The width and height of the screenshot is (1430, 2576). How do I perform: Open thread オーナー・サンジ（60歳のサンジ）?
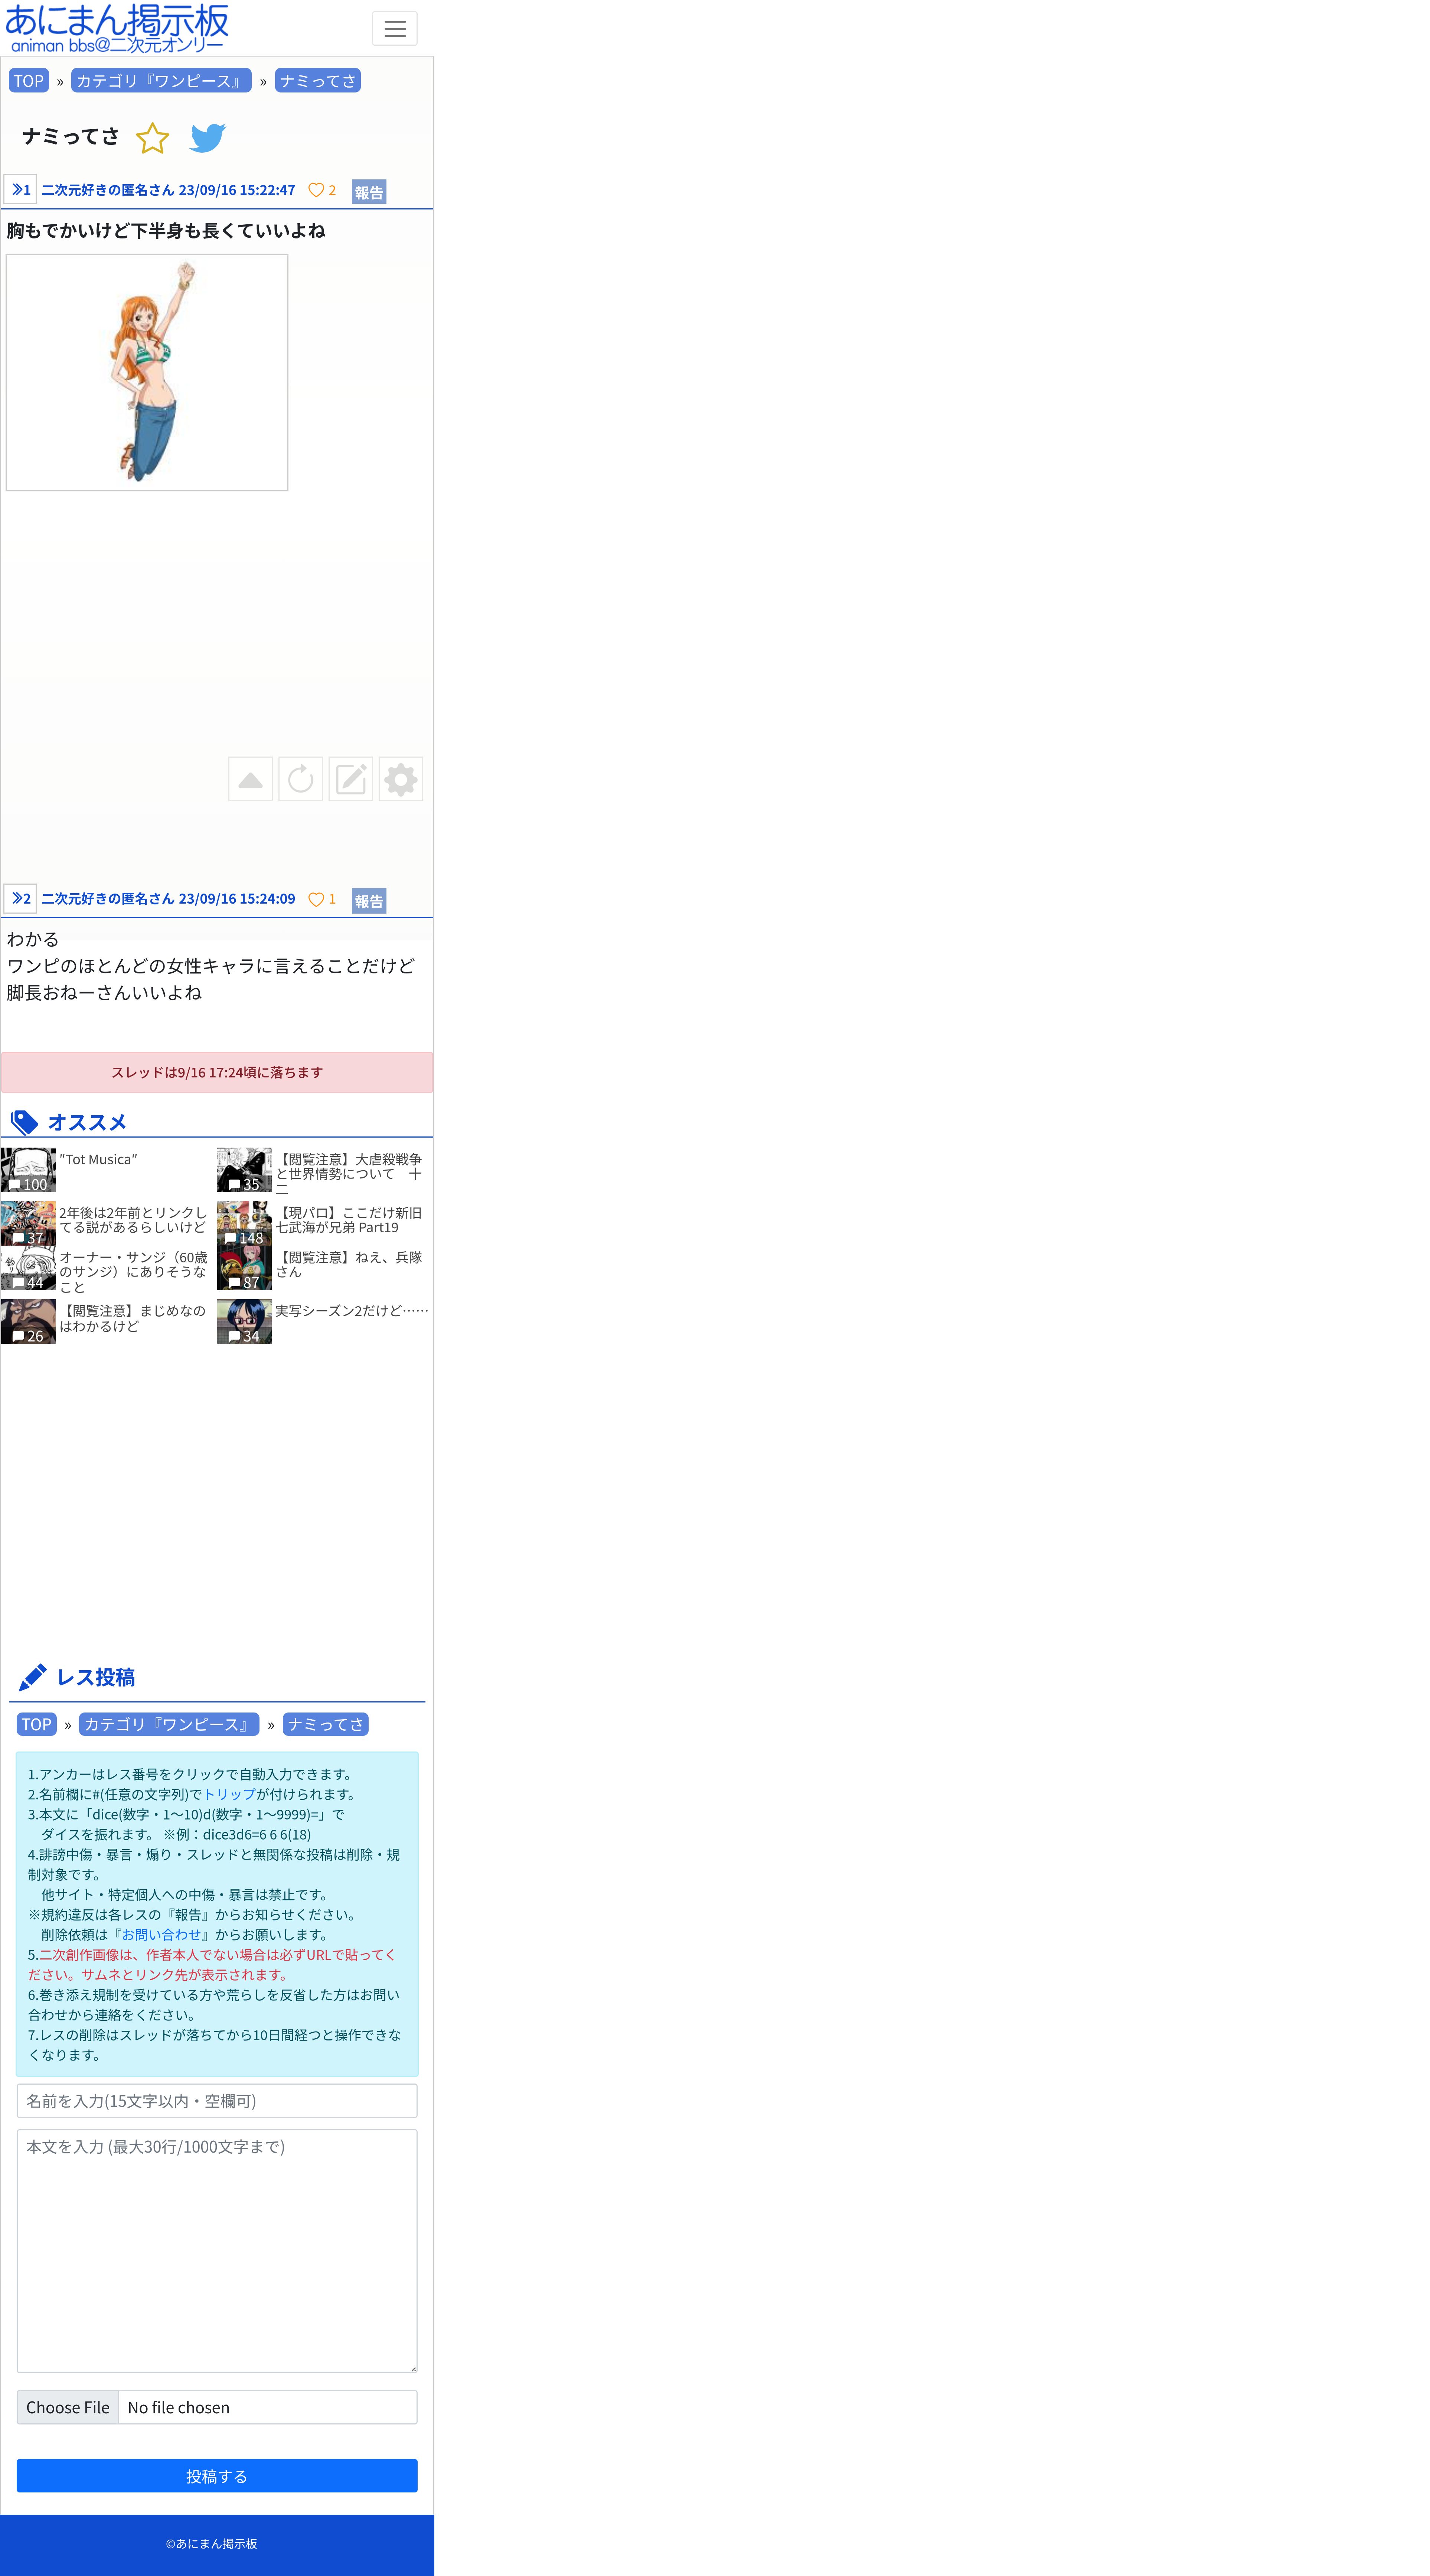(x=133, y=1272)
